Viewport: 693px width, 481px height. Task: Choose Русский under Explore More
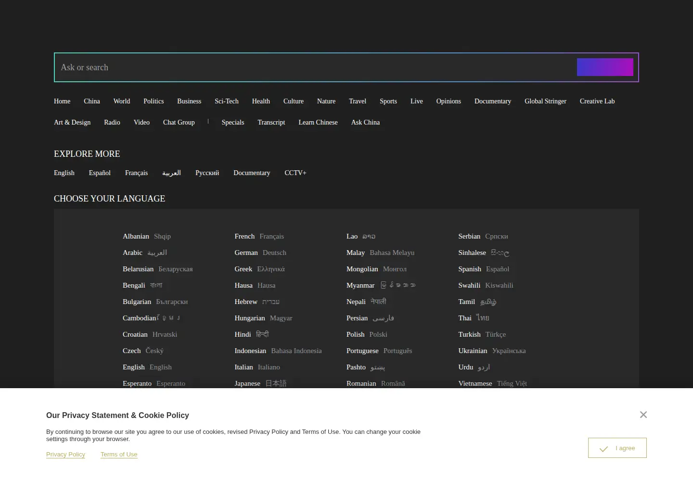(207, 173)
